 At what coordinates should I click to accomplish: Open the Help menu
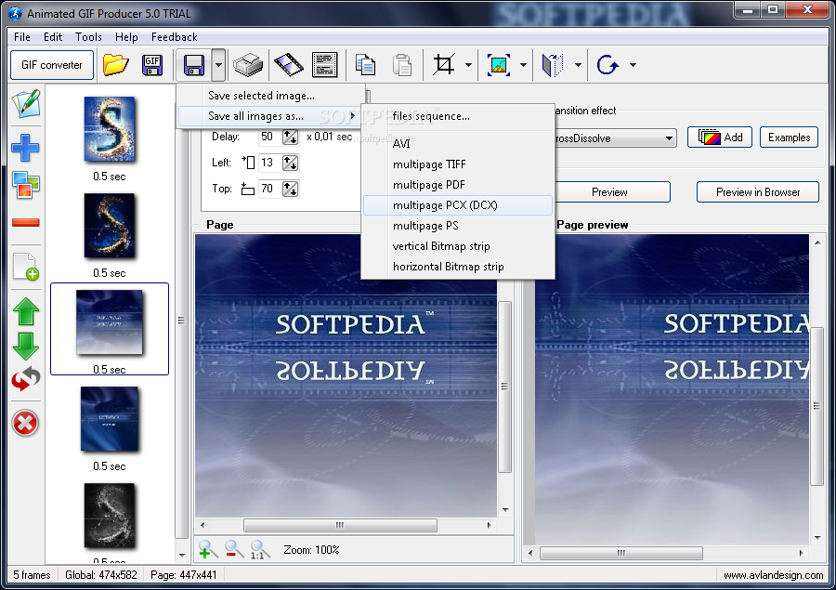(x=126, y=37)
